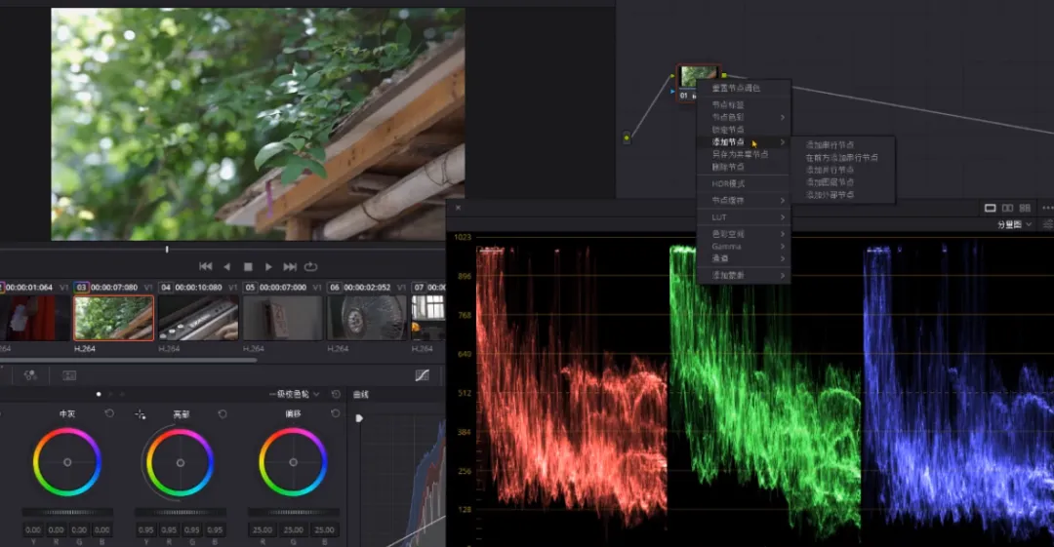Screen dimensions: 1054x547
Task: Open the 分量图 scope type dropdown
Action: click(x=1014, y=224)
